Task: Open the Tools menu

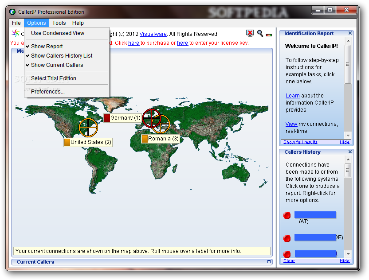Action: (x=59, y=23)
